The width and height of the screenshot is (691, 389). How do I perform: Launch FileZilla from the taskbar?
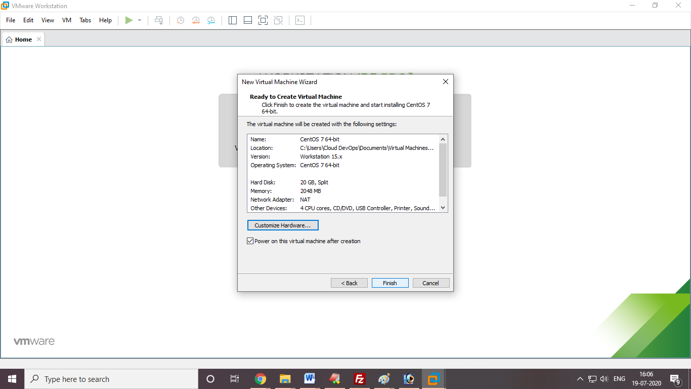[359, 378]
